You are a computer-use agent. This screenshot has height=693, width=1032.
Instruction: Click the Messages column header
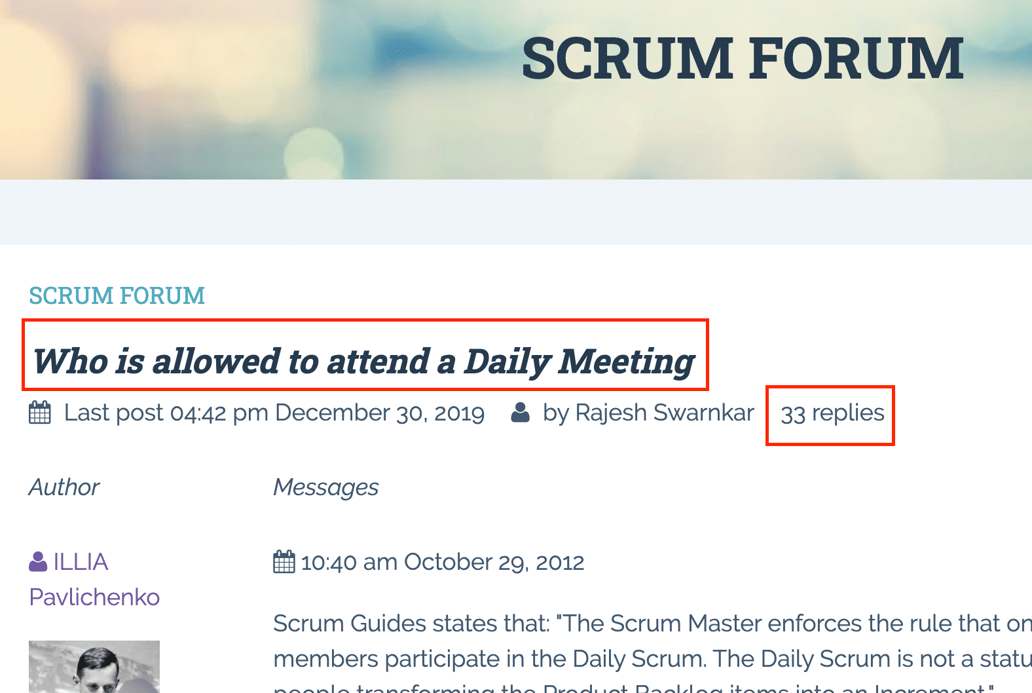pos(325,487)
